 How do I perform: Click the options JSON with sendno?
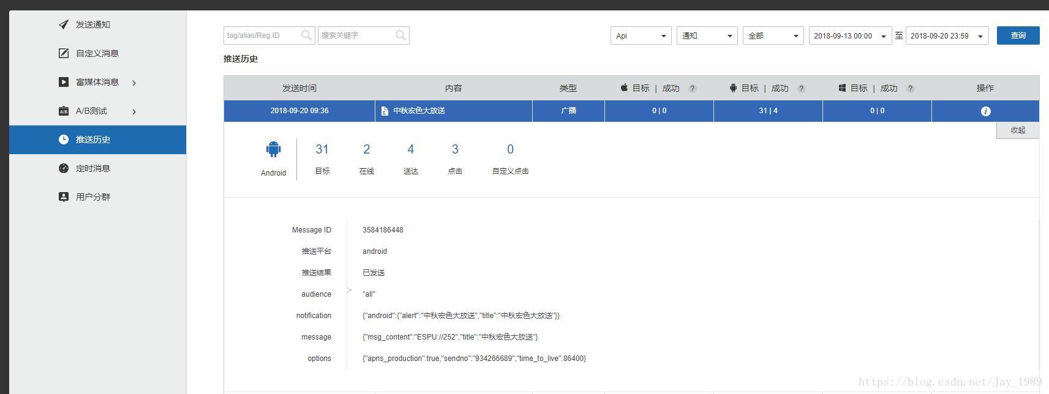click(x=474, y=359)
